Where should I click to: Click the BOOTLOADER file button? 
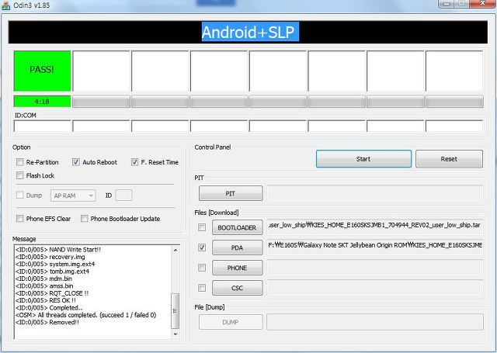[x=238, y=227]
